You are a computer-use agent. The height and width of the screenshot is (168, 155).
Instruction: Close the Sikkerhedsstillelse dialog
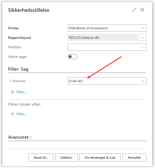(x=142, y=10)
